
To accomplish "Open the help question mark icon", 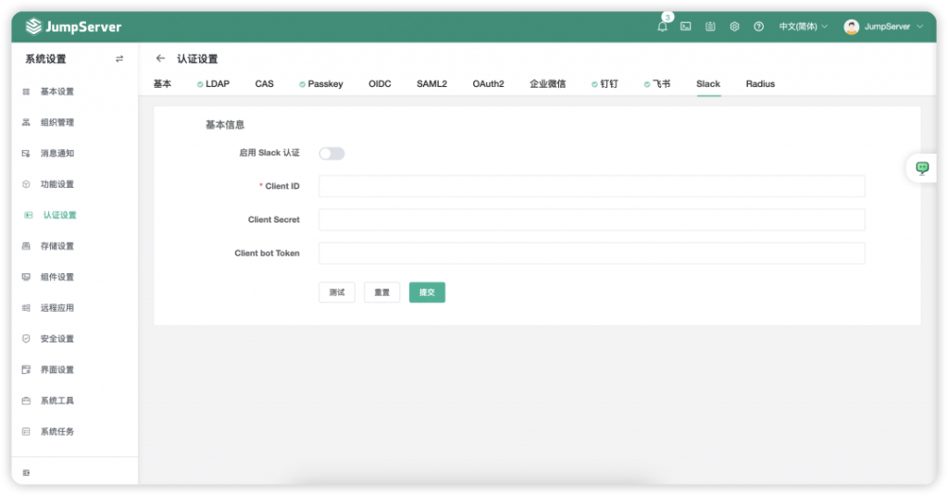I will click(x=759, y=27).
